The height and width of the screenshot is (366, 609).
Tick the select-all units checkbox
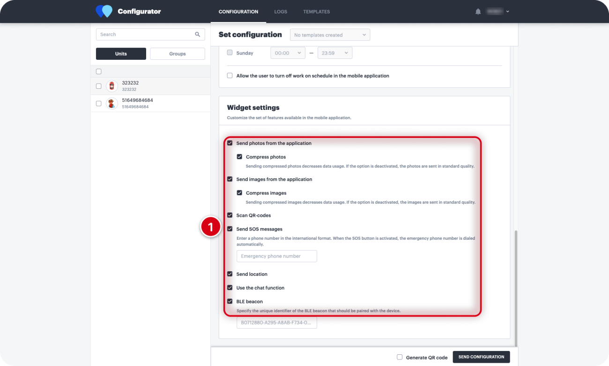tap(98, 72)
